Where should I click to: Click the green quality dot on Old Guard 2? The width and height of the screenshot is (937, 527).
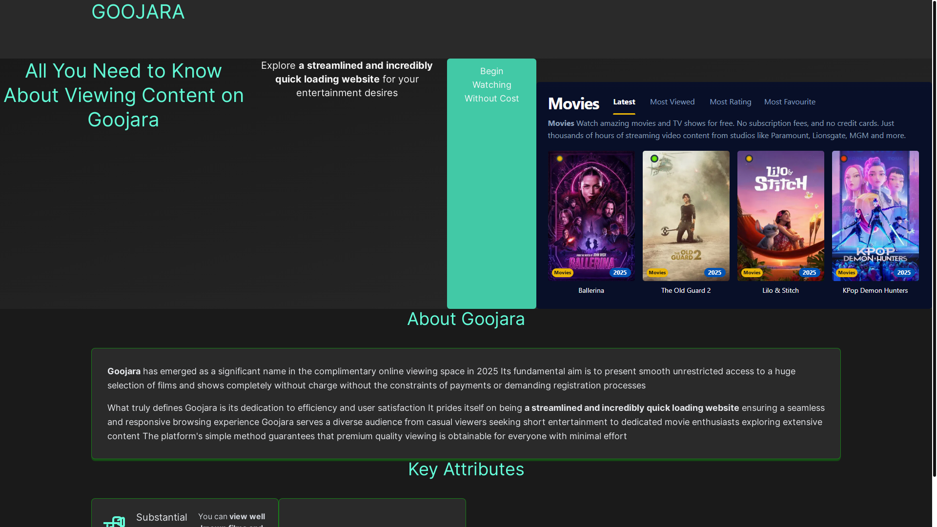coord(654,159)
